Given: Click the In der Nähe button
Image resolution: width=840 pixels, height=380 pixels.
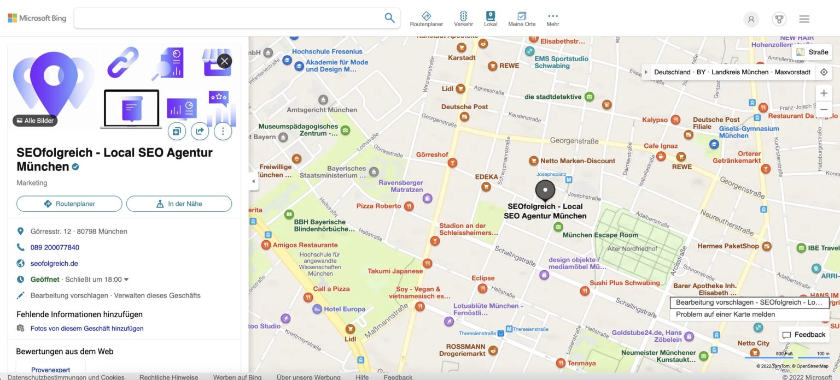Looking at the screenshot, I should tap(179, 204).
